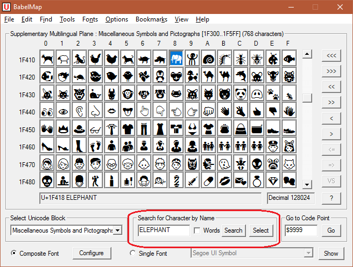Open the Edit menu
Image resolution: width=353 pixels, height=267 pixels.
(x=27, y=19)
